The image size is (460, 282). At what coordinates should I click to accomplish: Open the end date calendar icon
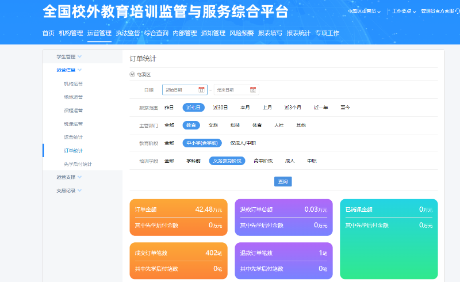[x=252, y=90]
